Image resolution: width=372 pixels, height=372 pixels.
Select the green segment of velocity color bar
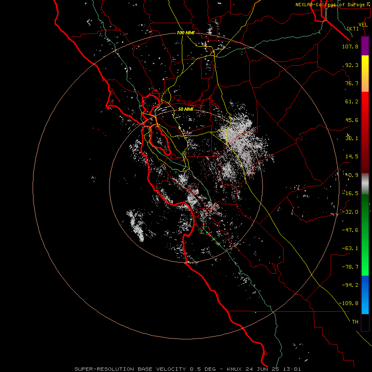pos(365,235)
